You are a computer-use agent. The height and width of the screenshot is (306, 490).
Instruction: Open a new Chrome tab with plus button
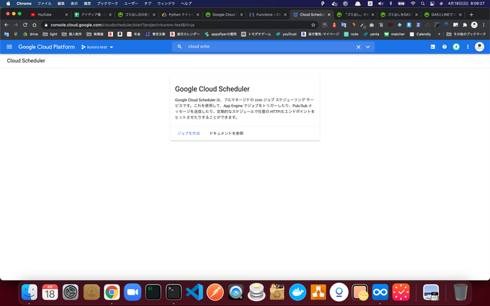[x=472, y=15]
